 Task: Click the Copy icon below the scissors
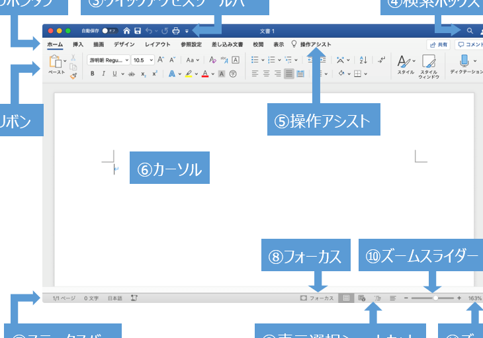(x=73, y=67)
